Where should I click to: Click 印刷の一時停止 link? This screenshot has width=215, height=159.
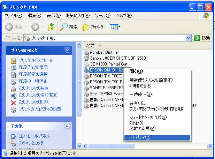pos(33,81)
